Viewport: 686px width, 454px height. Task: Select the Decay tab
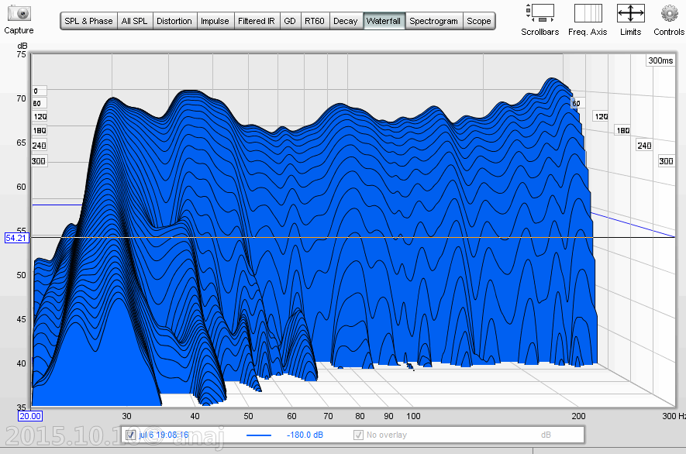point(345,21)
